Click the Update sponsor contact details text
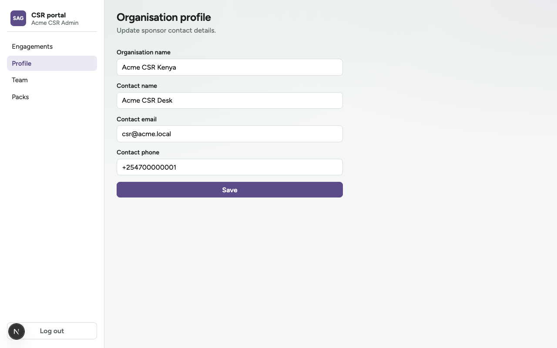557x348 pixels. (x=166, y=30)
